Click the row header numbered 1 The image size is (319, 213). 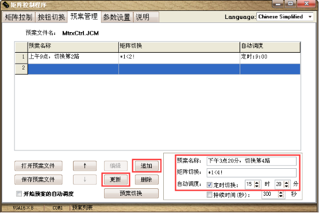tap(21, 58)
